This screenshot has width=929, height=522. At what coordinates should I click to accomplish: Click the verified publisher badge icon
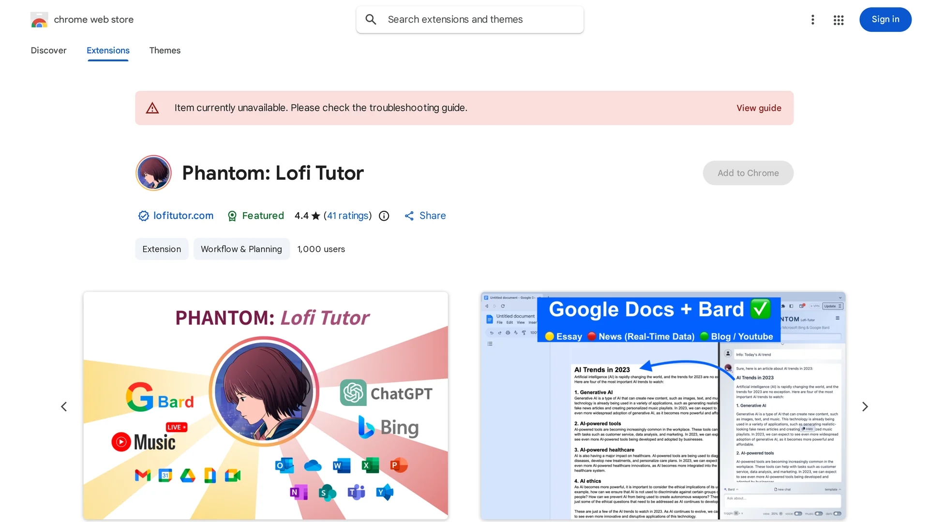(144, 216)
